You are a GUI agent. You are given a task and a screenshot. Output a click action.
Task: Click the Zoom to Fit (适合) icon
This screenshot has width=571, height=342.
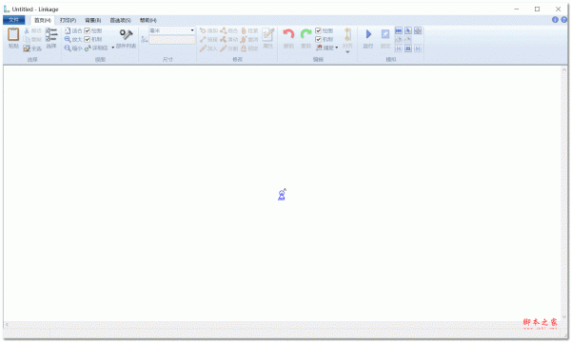(x=68, y=31)
